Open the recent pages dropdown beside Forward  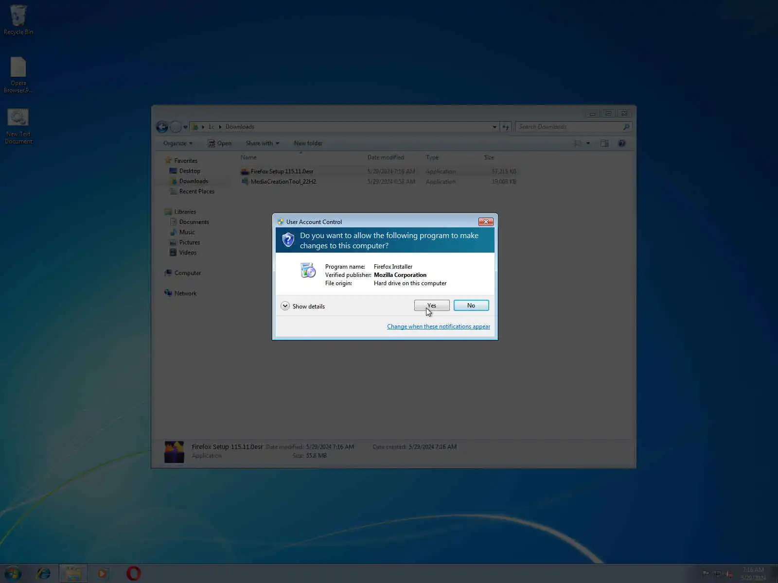coord(185,127)
